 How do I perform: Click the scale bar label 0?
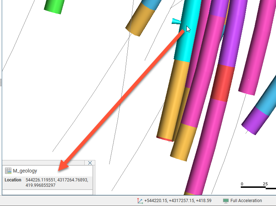point(242,184)
